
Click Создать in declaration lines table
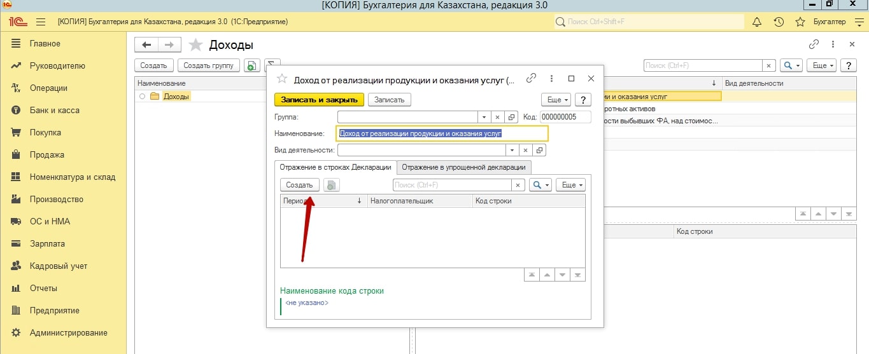pyautogui.click(x=299, y=185)
